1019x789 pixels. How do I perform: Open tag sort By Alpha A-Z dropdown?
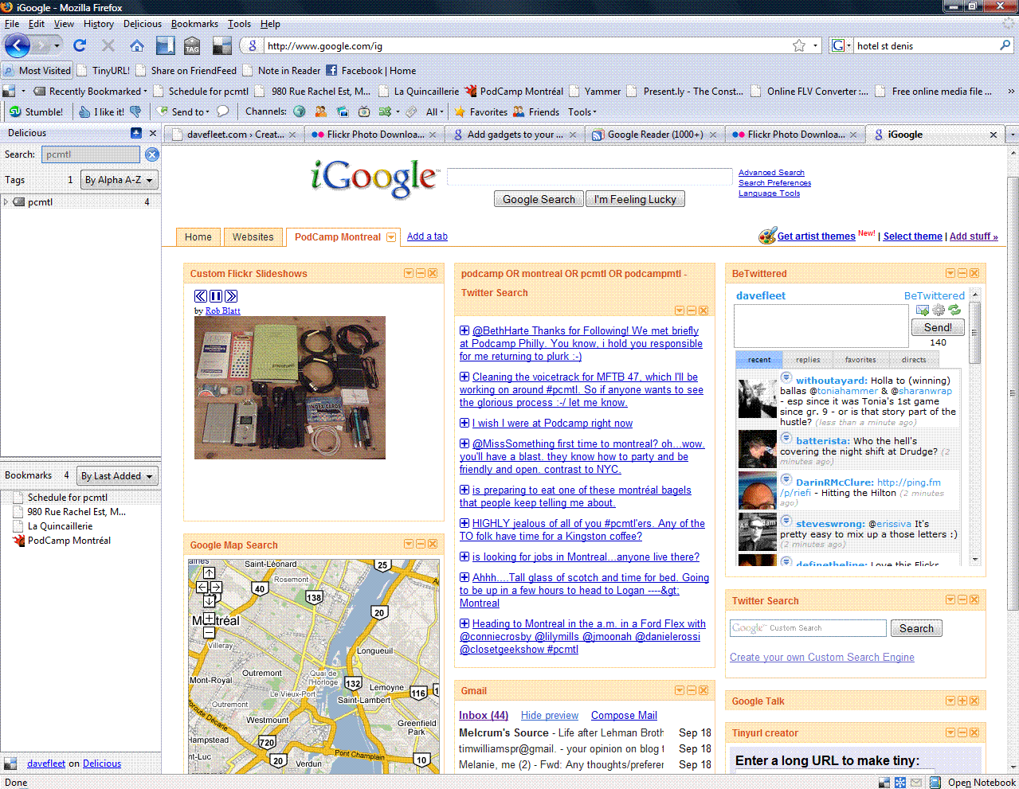pos(120,180)
